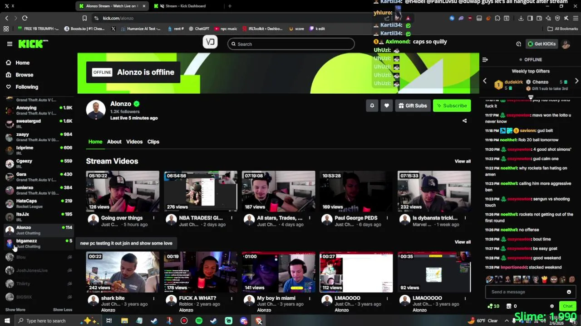Open the Browse page in sidebar

point(20,75)
